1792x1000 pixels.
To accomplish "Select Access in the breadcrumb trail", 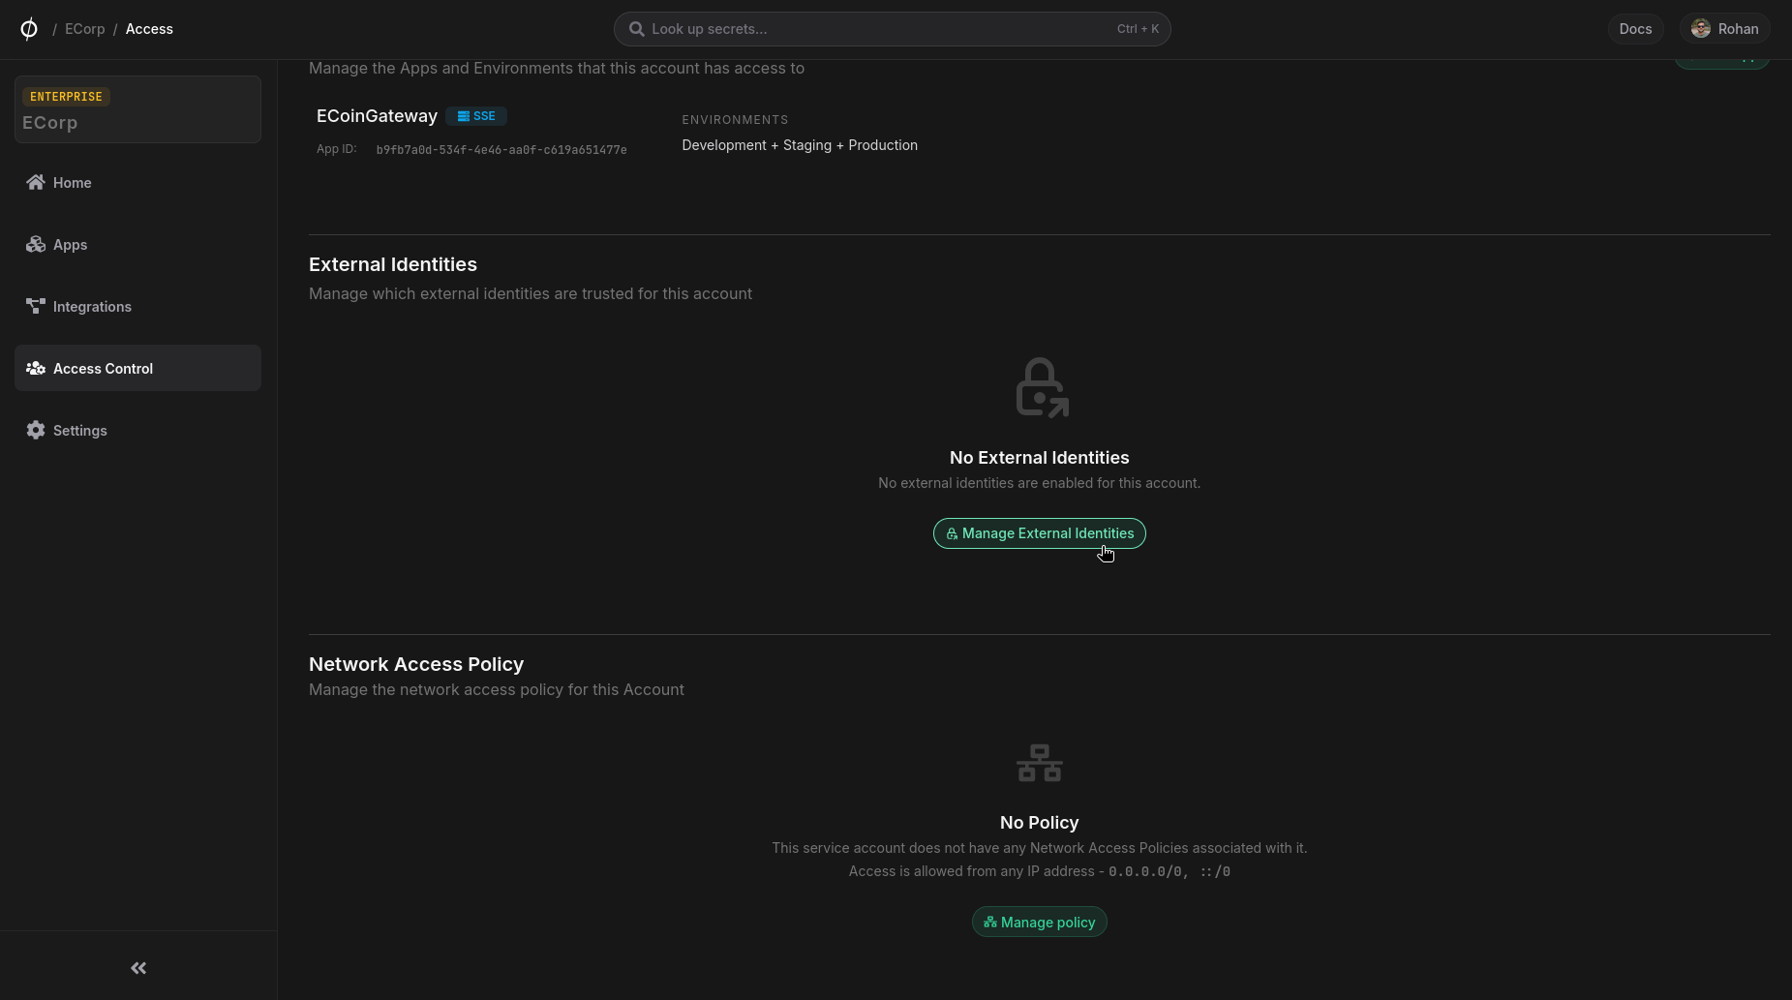I will (x=149, y=28).
